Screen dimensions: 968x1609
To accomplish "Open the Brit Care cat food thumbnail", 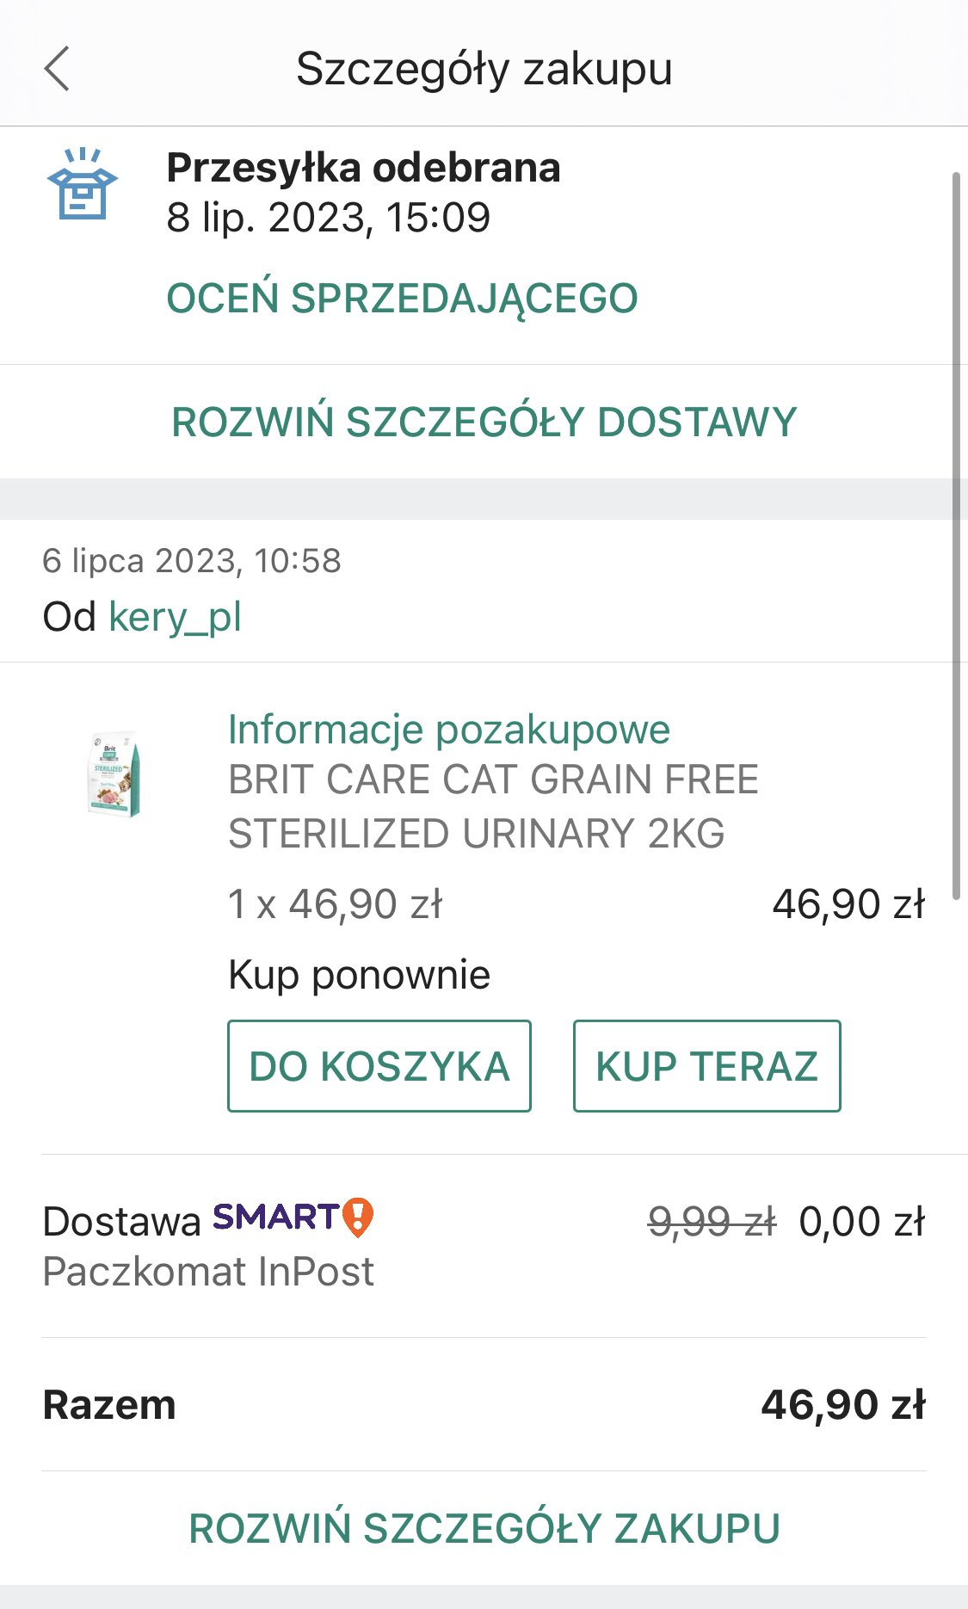I will 115,774.
